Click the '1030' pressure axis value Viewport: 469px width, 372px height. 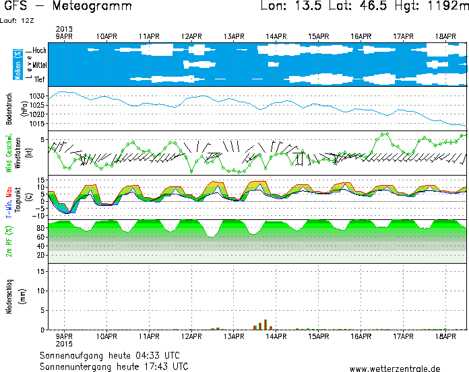point(37,96)
